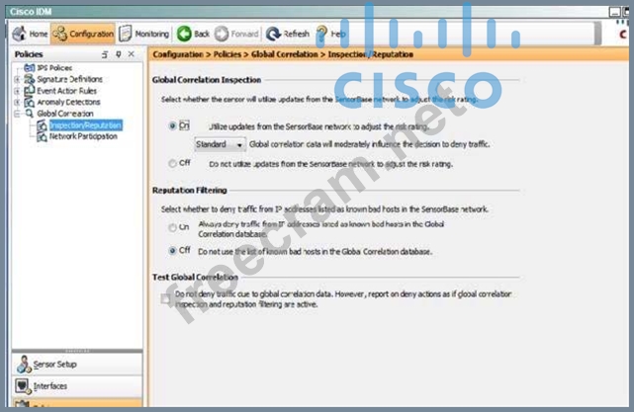Expand the Signature Definitions tree node
634x412 pixels.
[x=17, y=78]
